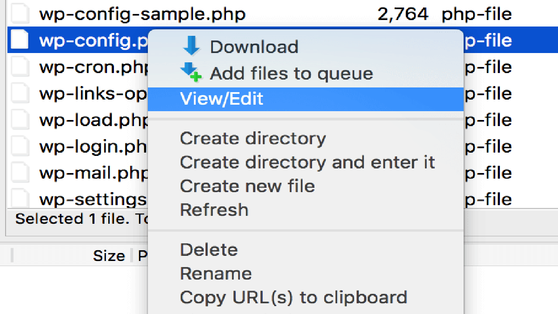Click the wp-links-op file icon

point(20,94)
